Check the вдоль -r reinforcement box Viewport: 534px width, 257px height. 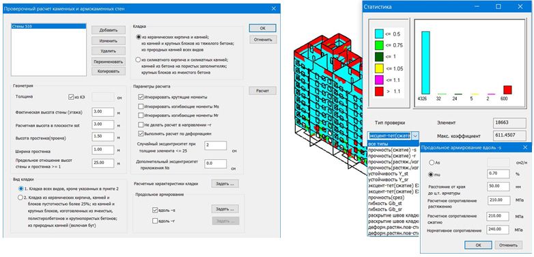coord(155,221)
